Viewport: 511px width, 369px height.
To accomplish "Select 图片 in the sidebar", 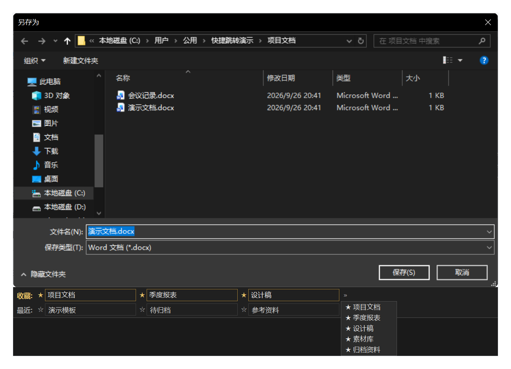I will (46, 123).
